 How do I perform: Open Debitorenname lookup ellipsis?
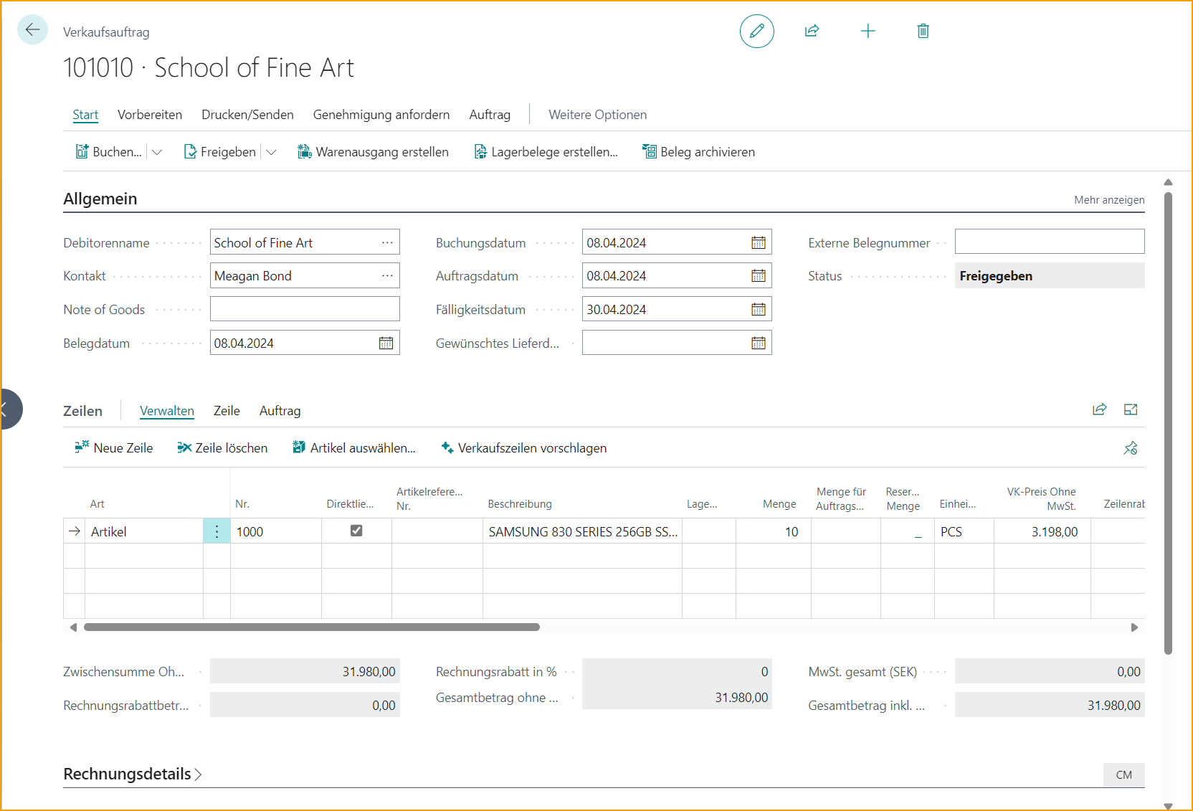pyautogui.click(x=387, y=242)
